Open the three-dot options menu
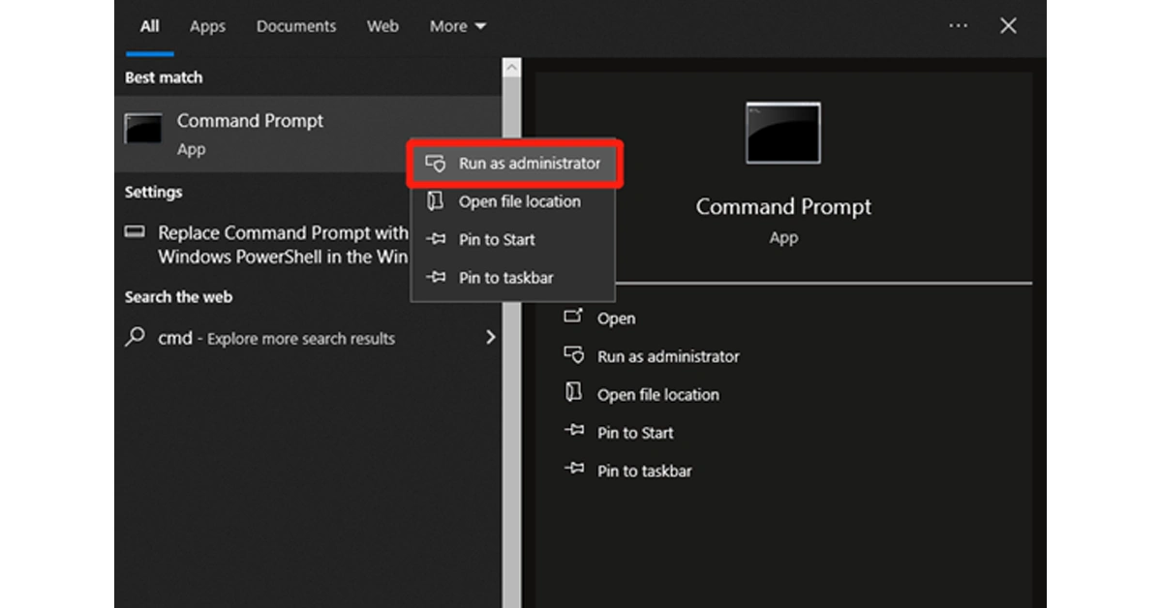This screenshot has height=608, width=1162. click(x=958, y=26)
